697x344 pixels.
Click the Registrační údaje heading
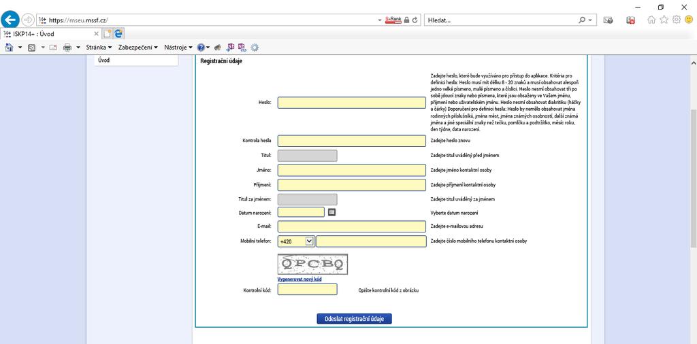pyautogui.click(x=221, y=61)
